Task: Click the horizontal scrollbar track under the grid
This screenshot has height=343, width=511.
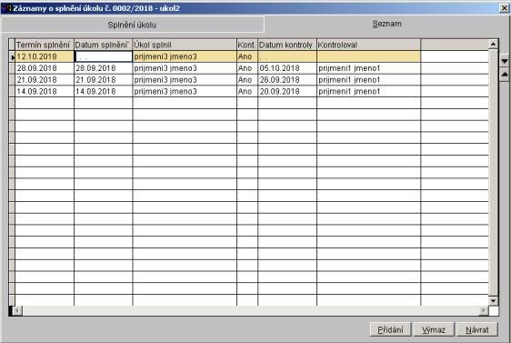Action: 251,310
